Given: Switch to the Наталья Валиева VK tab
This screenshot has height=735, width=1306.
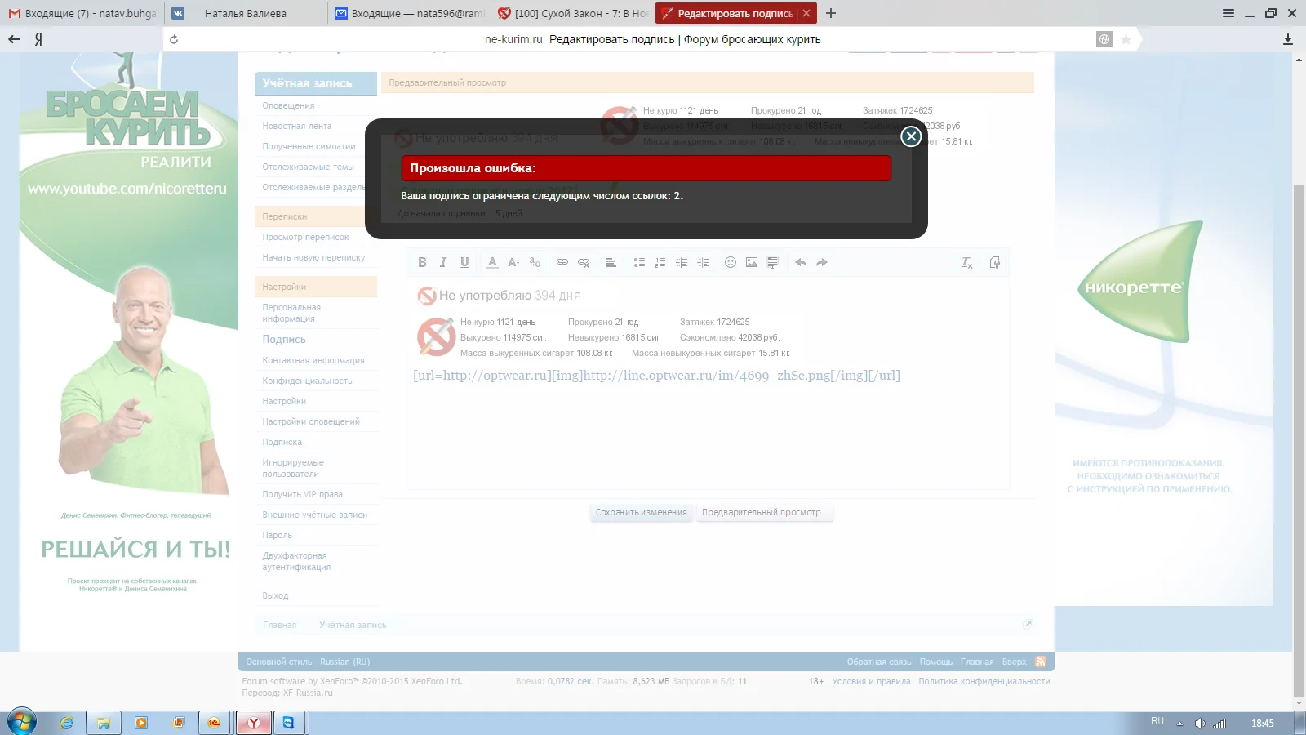Looking at the screenshot, I should point(245,13).
